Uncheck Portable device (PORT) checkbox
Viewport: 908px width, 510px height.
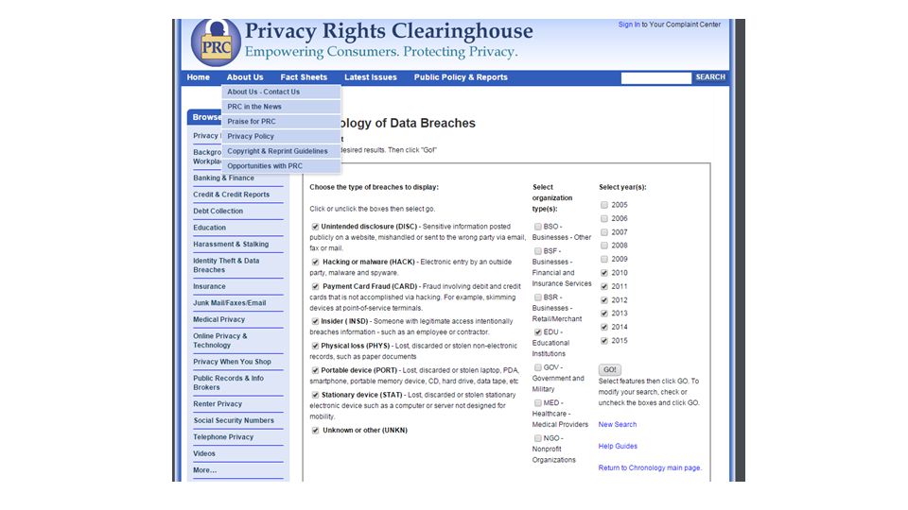[x=315, y=370]
